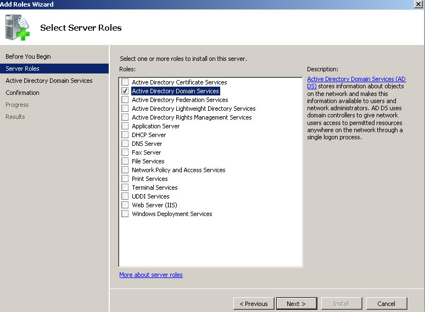Enable the Print Services role

125,179
